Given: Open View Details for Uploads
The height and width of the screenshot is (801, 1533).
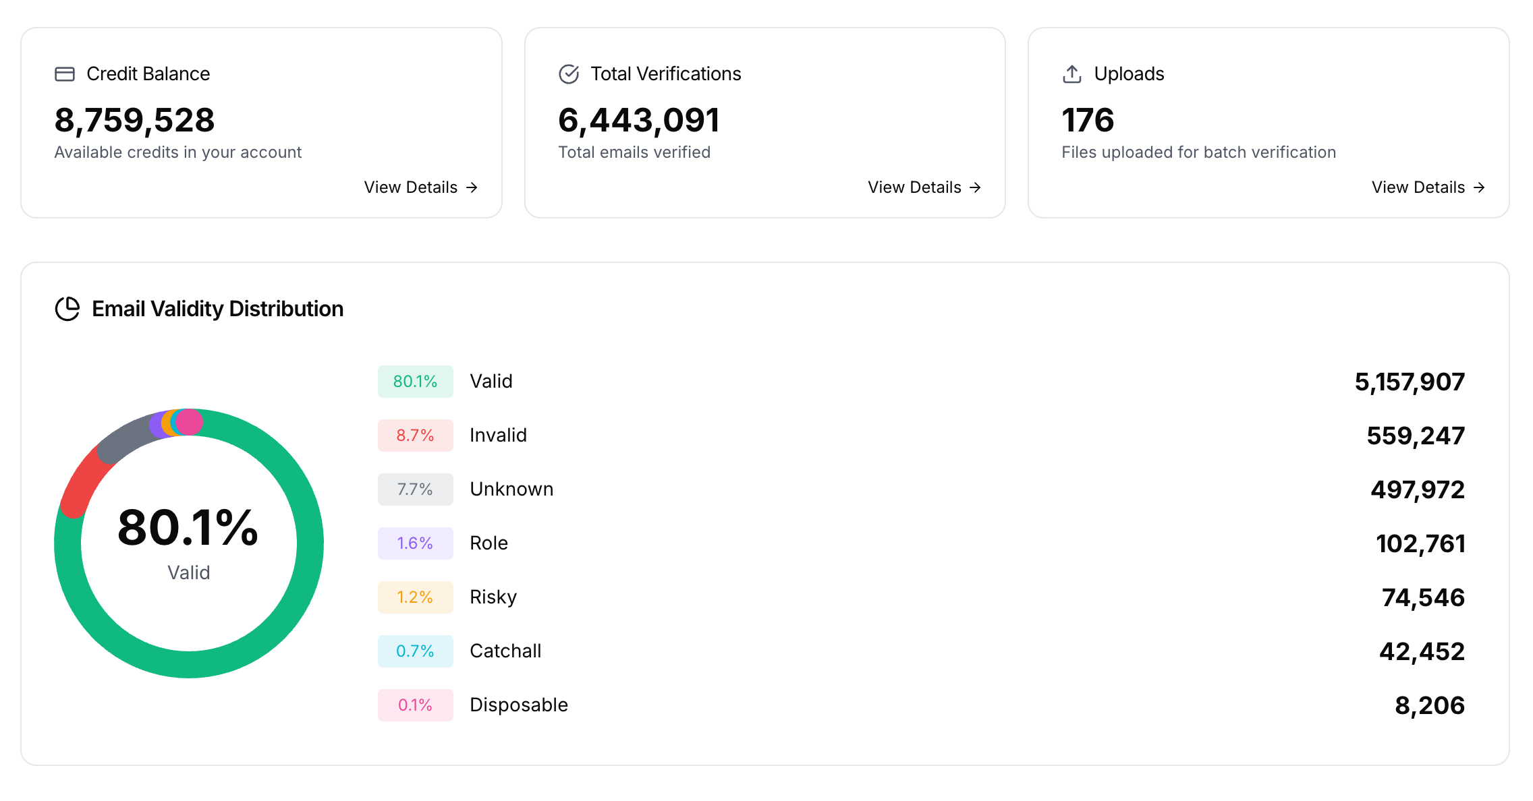Looking at the screenshot, I should (1418, 187).
